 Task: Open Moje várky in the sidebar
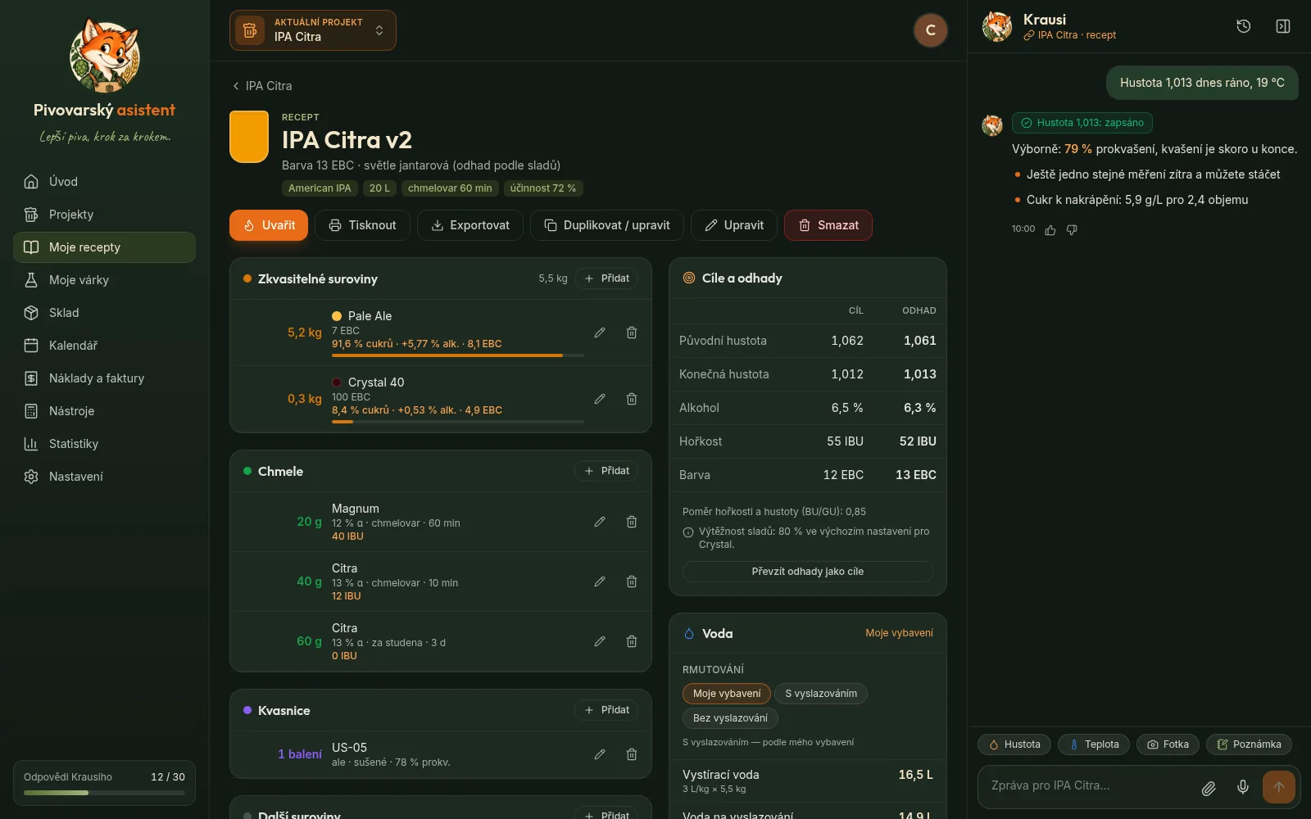point(104,280)
